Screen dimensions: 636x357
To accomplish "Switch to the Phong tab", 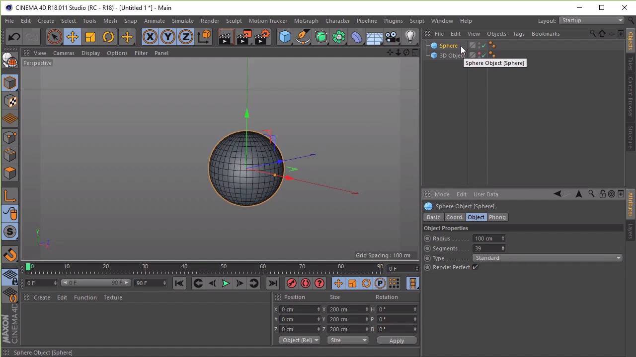I will pyautogui.click(x=497, y=217).
